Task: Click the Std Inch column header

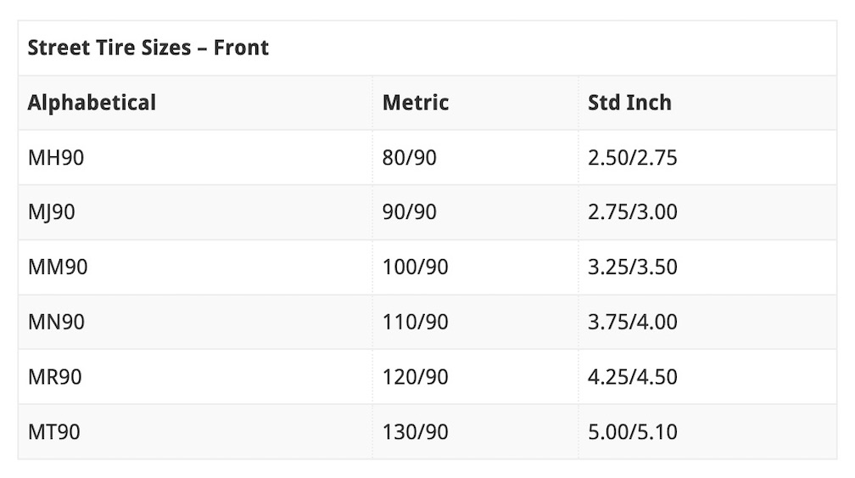Action: pyautogui.click(x=629, y=103)
